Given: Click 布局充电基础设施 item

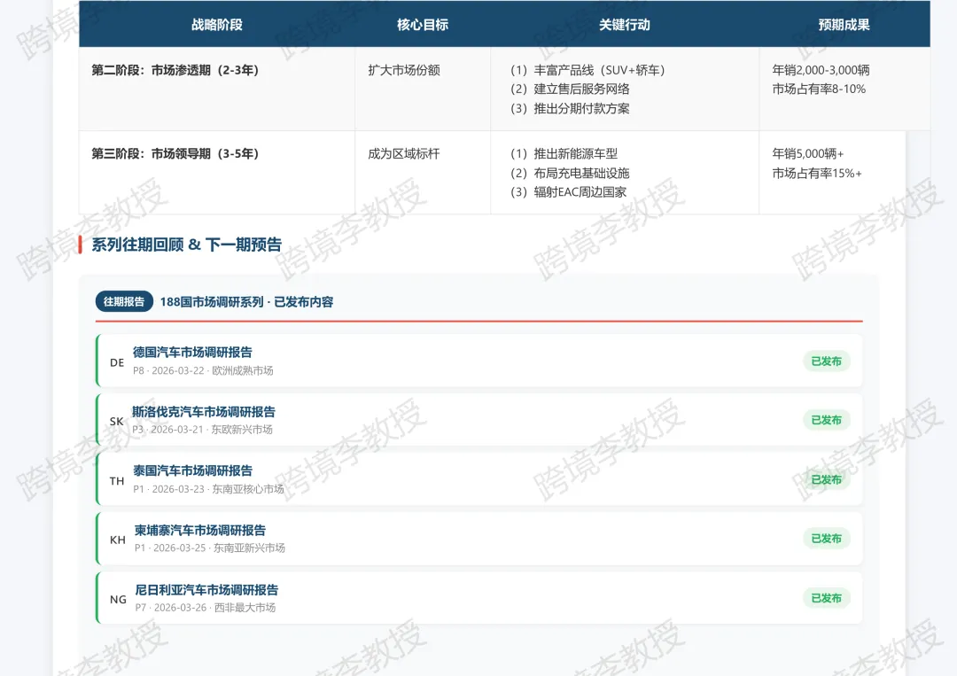Looking at the screenshot, I should click(570, 174).
